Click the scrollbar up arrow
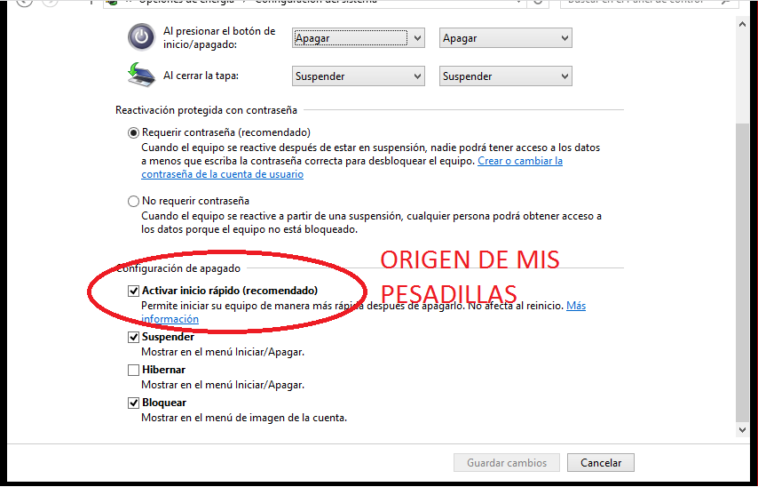The image size is (758, 487). pos(743,24)
